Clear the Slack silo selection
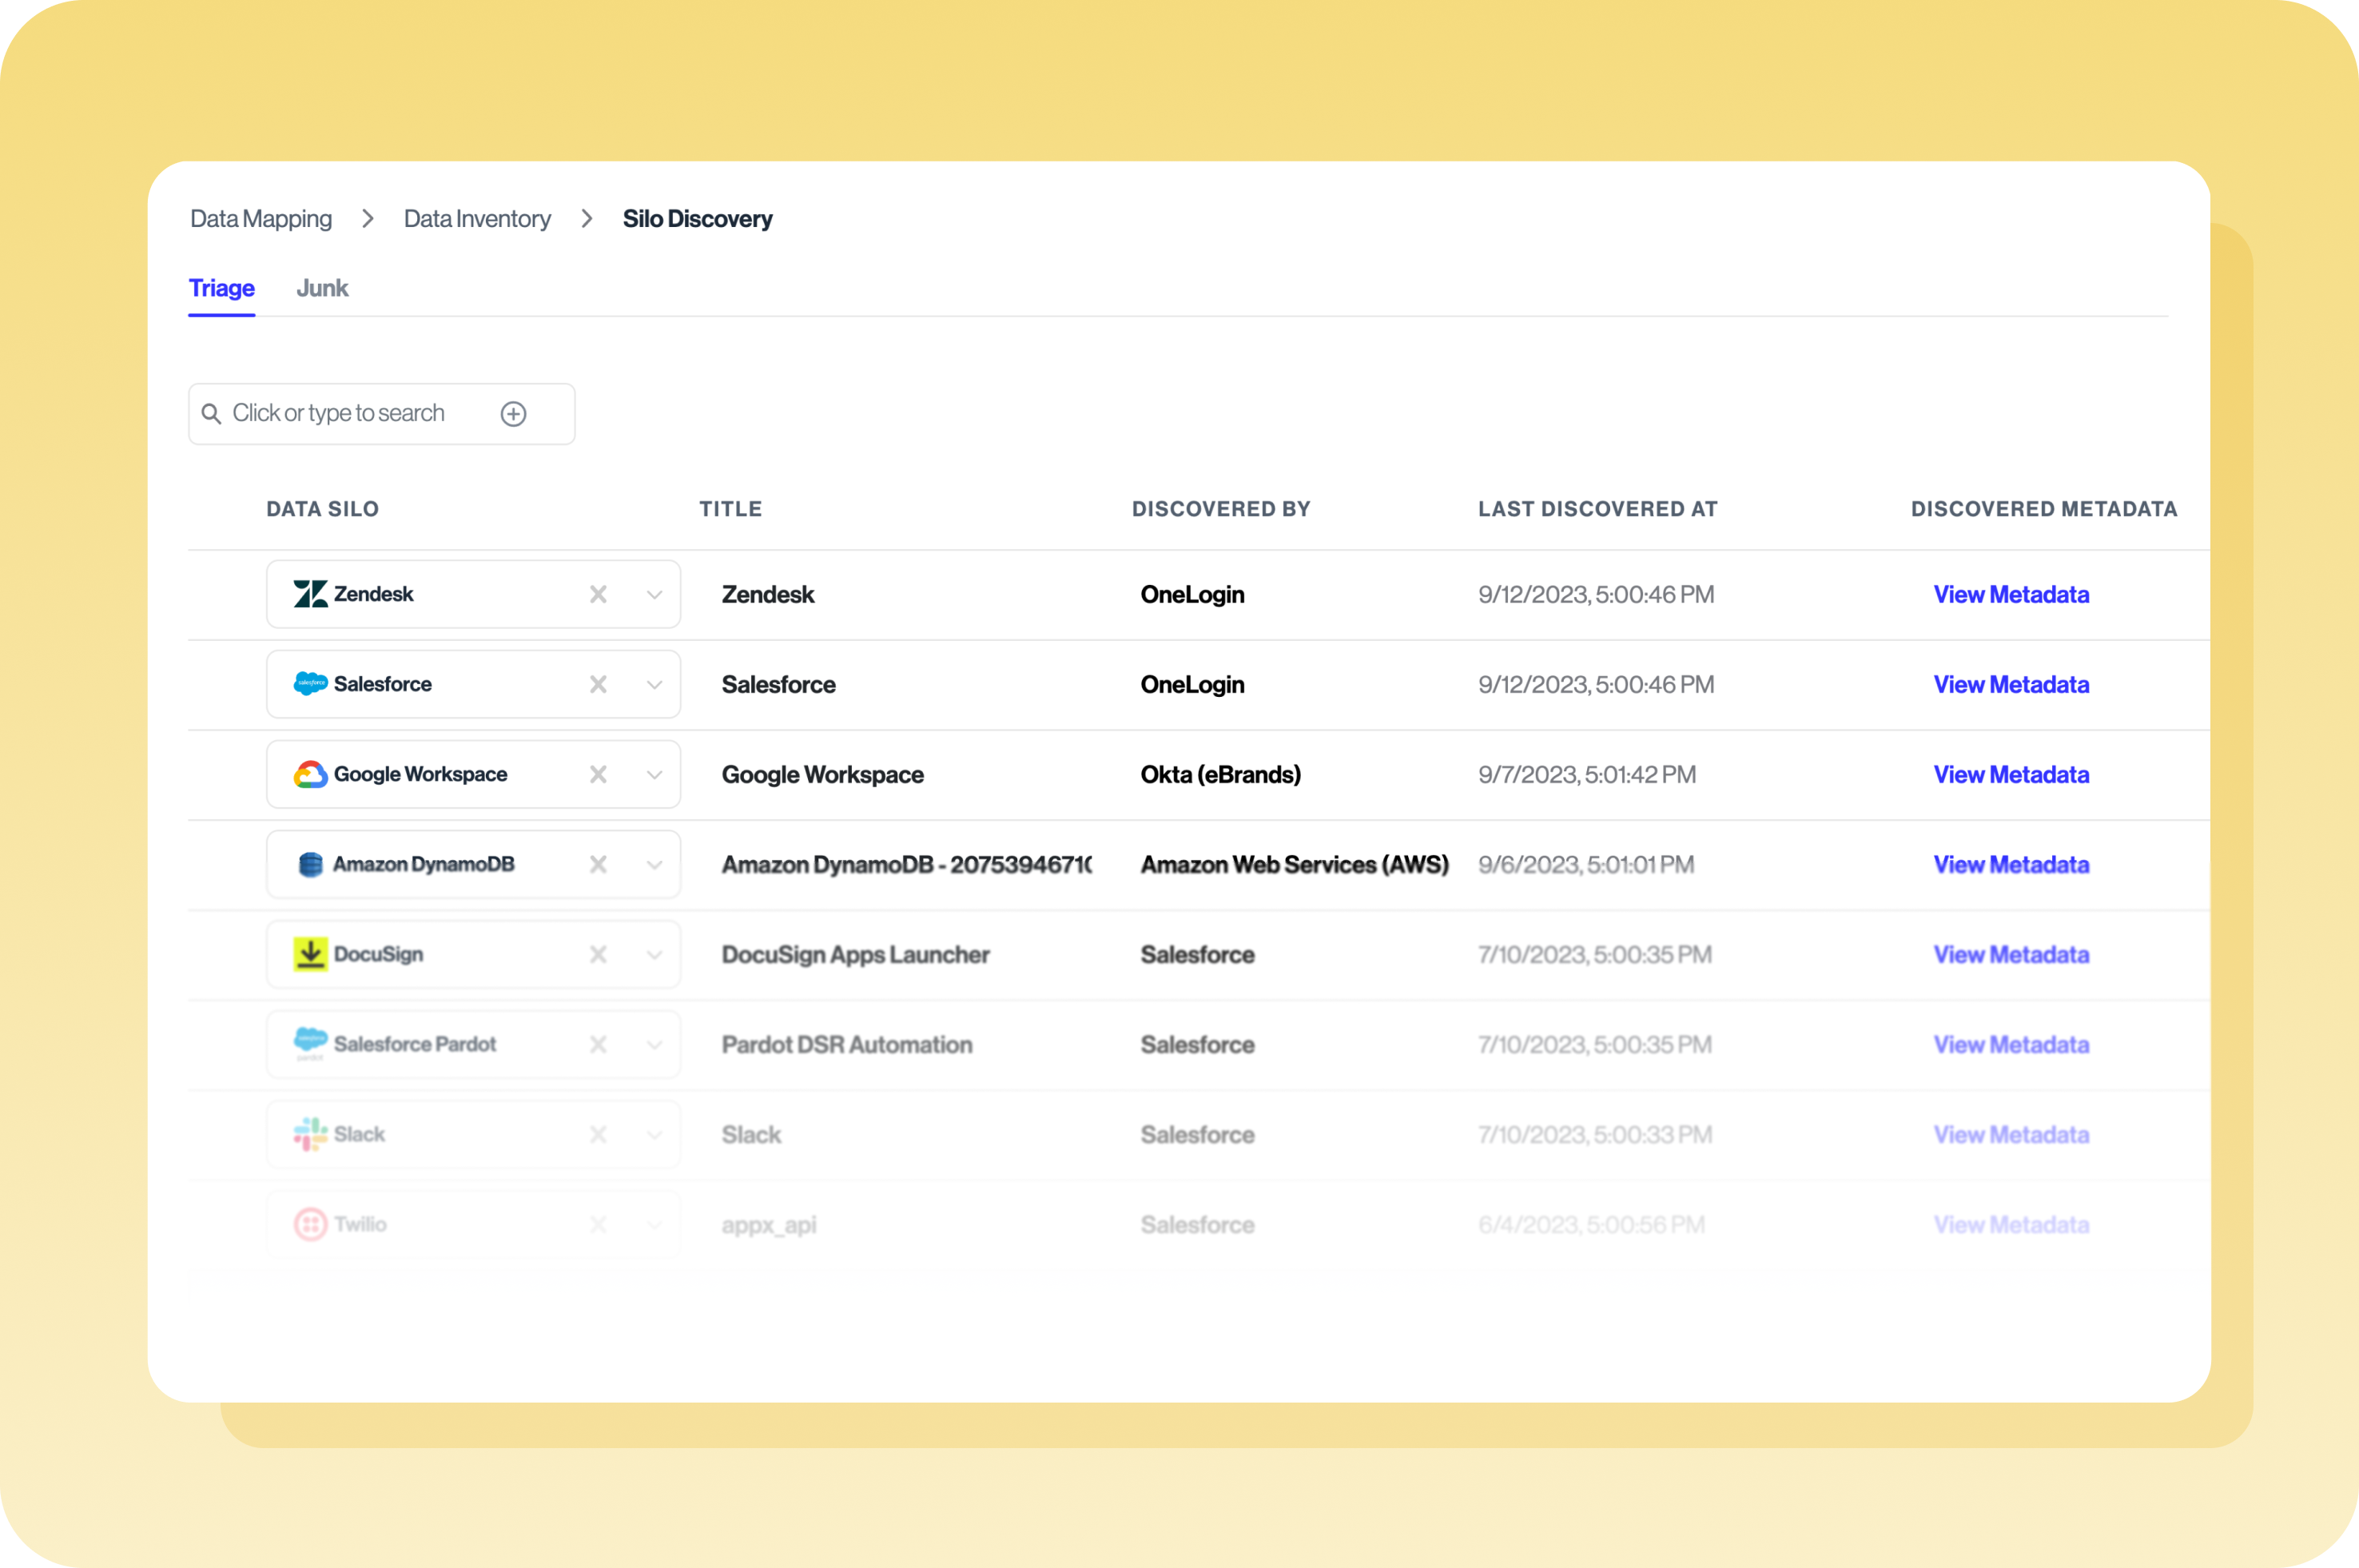The width and height of the screenshot is (2359, 1568). (x=598, y=1134)
